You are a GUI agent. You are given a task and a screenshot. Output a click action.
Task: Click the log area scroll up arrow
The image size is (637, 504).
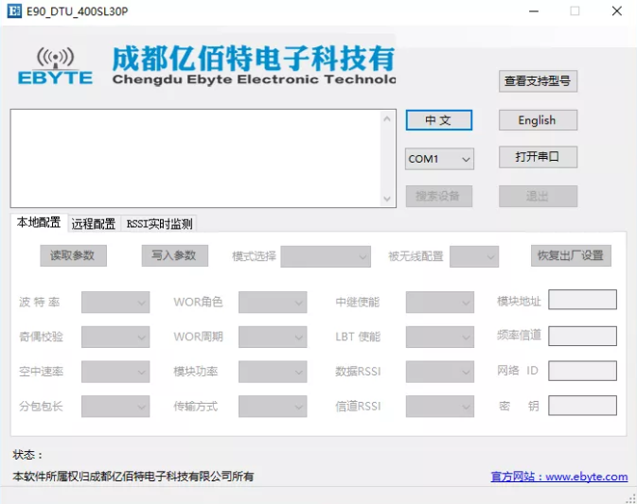point(387,118)
